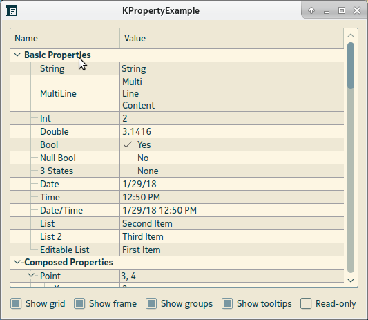Click the vertical scrollbar handle

click(x=351, y=66)
